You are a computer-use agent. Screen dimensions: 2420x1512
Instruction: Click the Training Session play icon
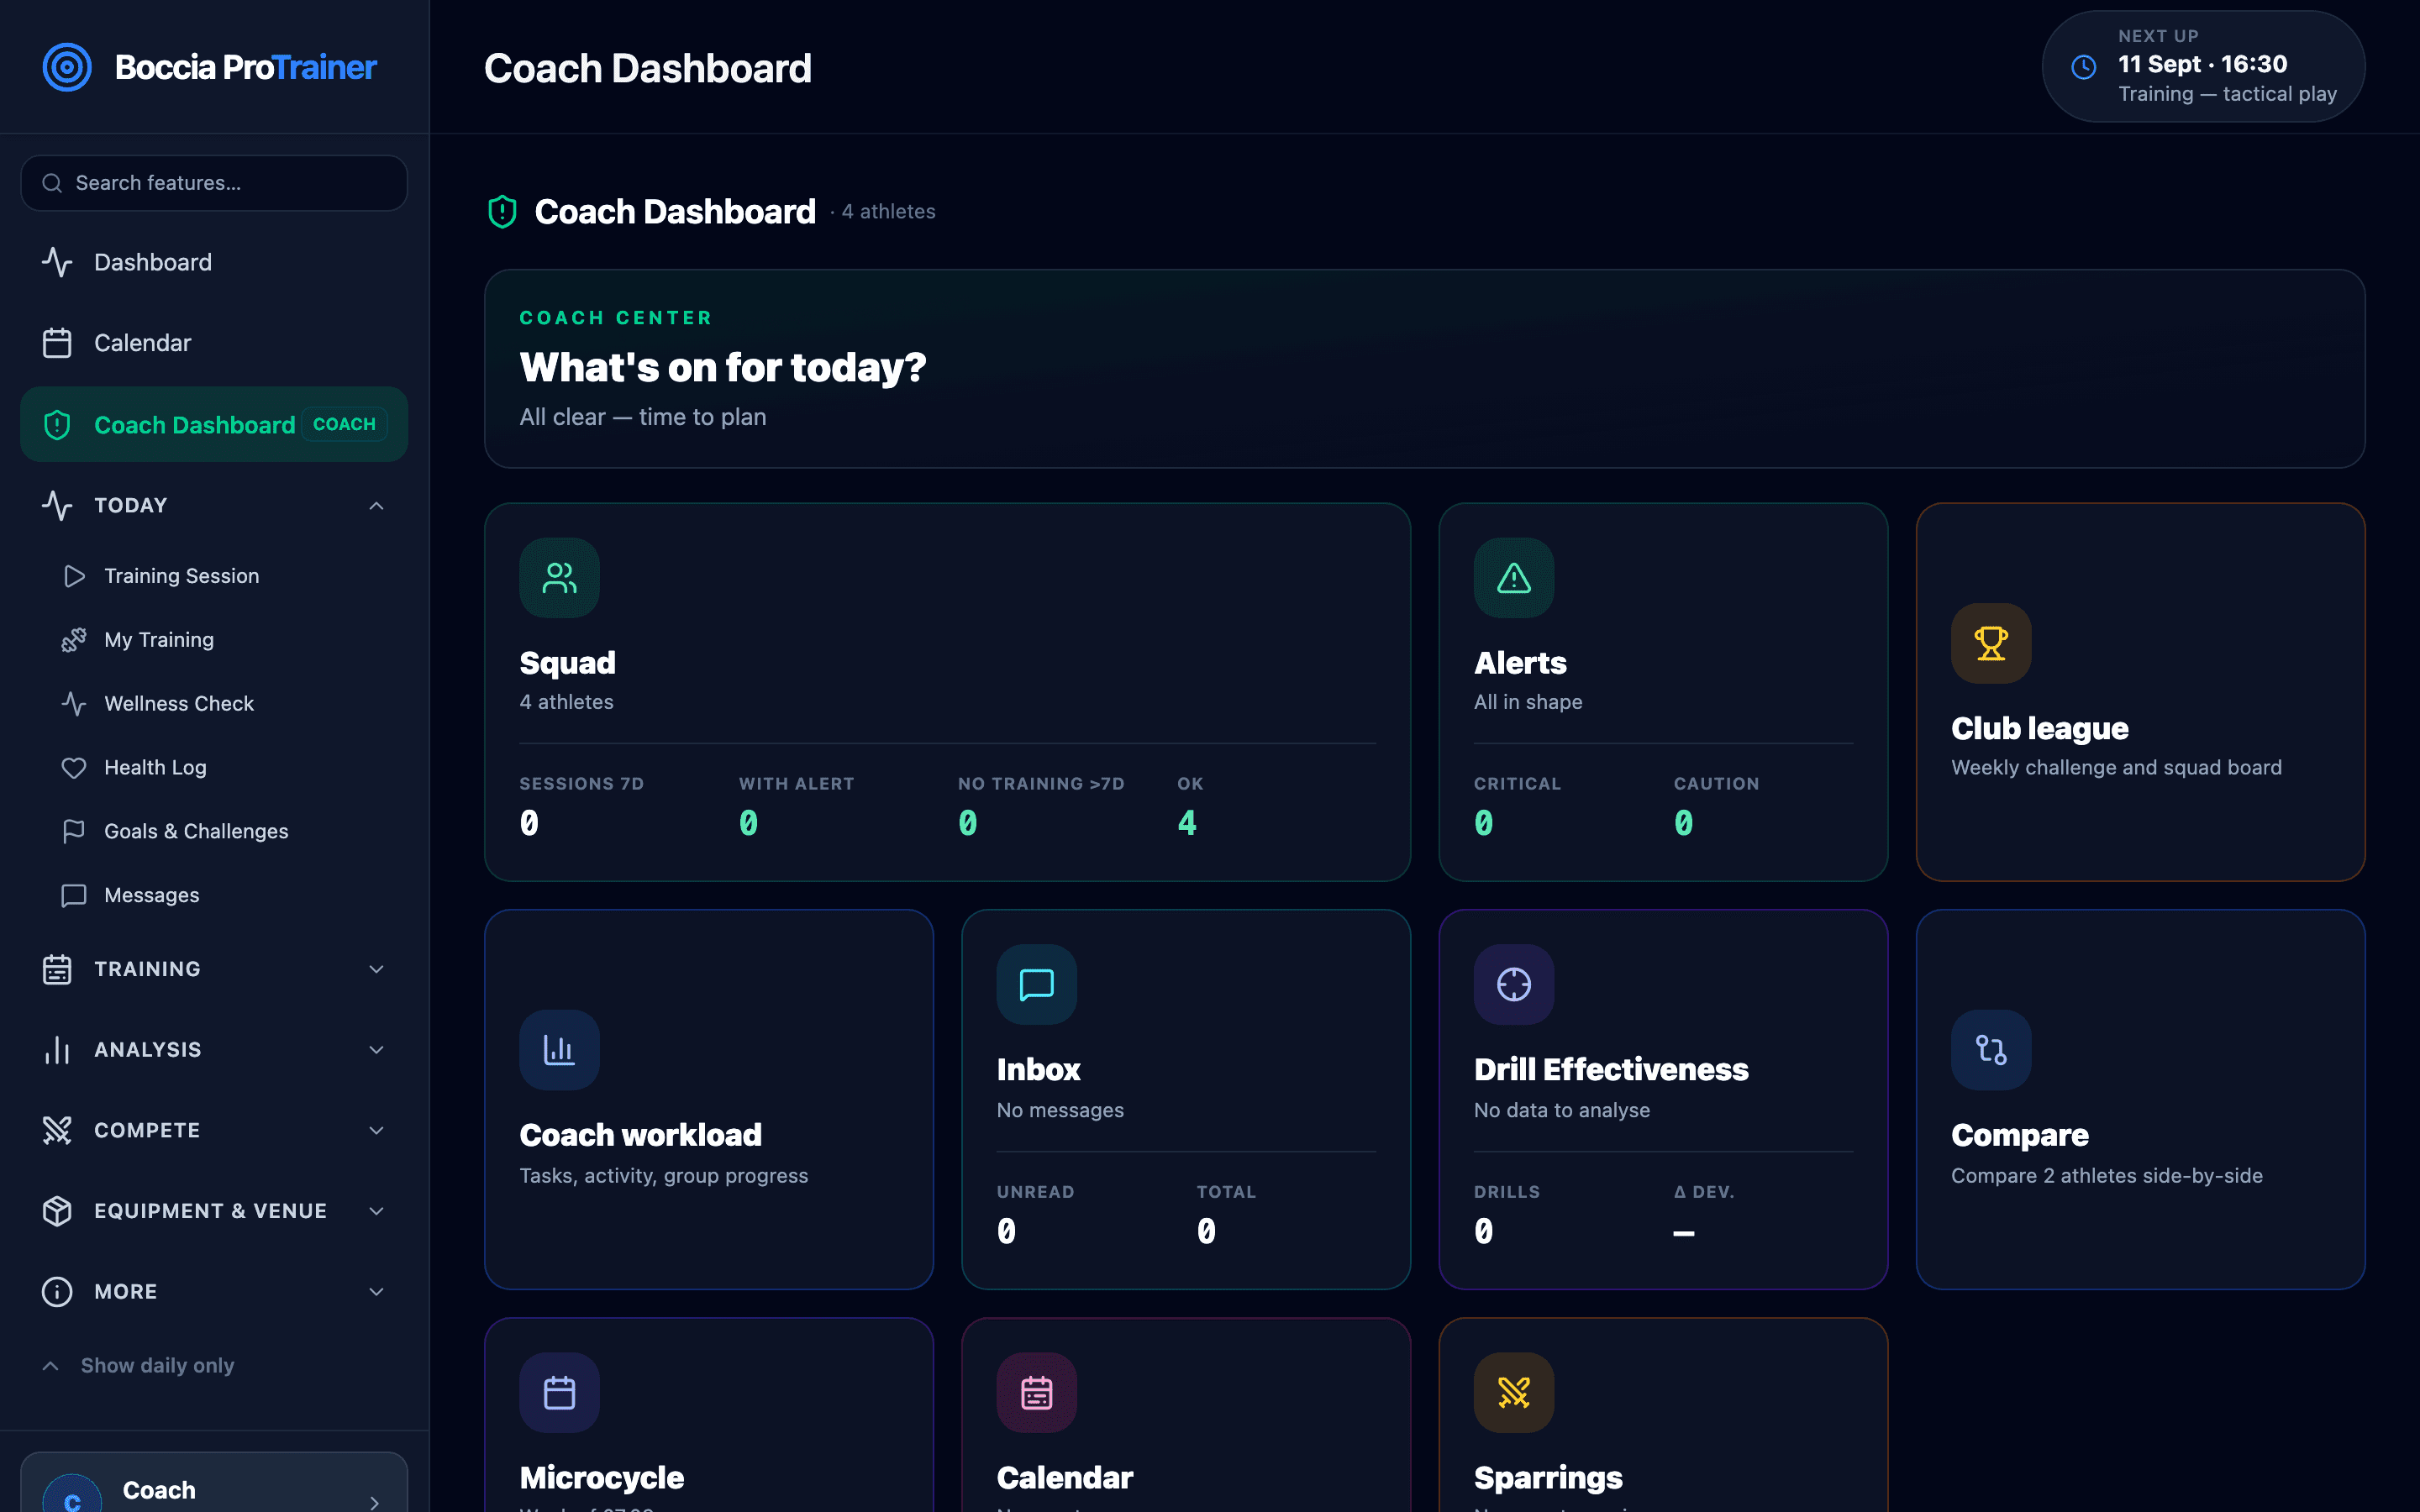coord(74,576)
